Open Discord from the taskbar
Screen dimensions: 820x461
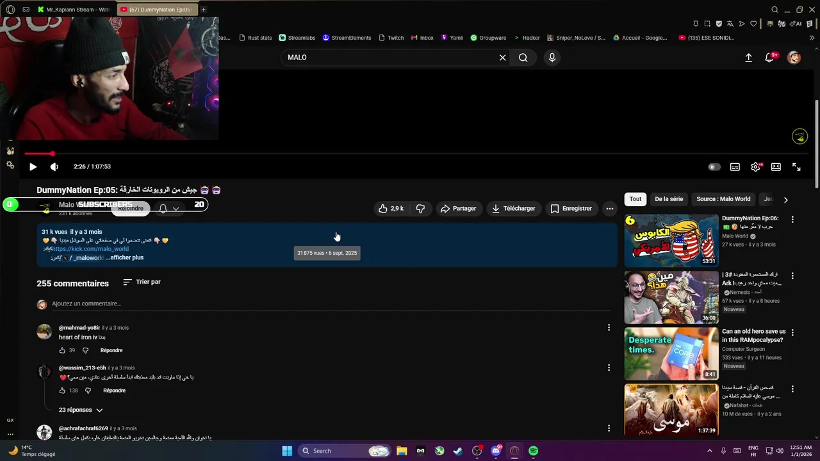pos(496,451)
